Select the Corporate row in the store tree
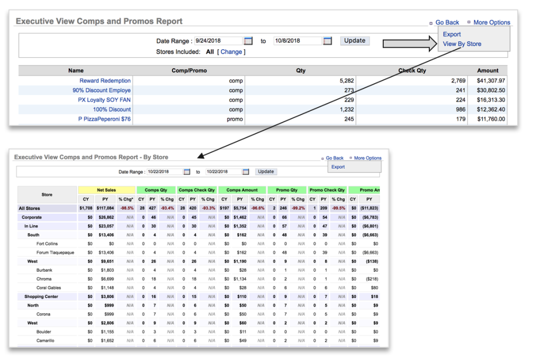Screen dimensions: 536x359 click(32, 218)
